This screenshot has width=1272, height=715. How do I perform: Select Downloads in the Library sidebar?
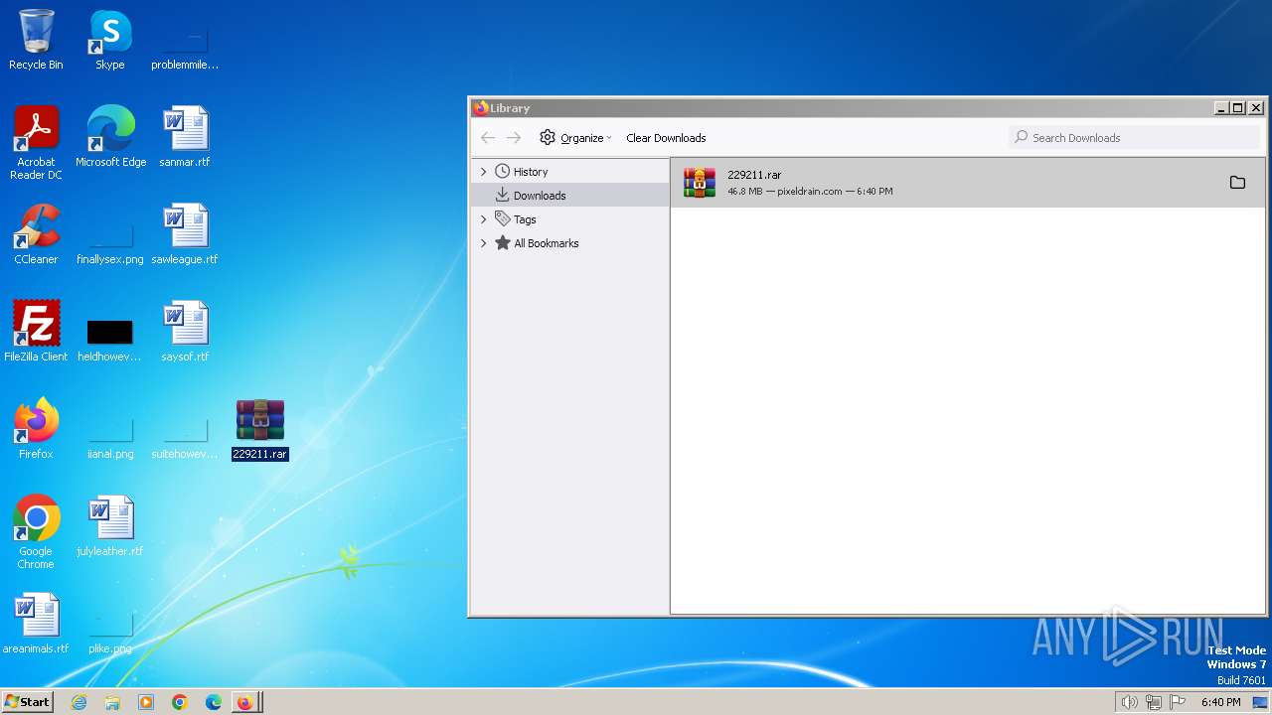(x=570, y=196)
